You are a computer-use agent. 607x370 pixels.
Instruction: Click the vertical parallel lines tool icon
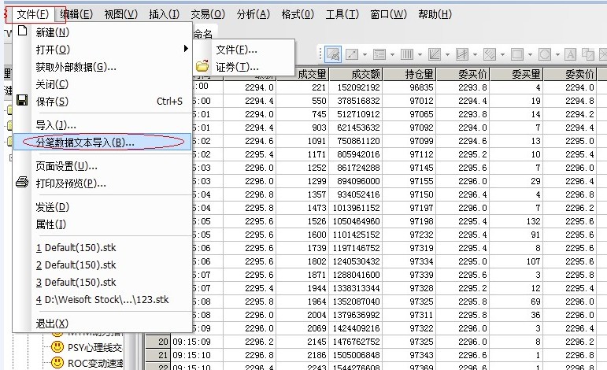pos(406,54)
